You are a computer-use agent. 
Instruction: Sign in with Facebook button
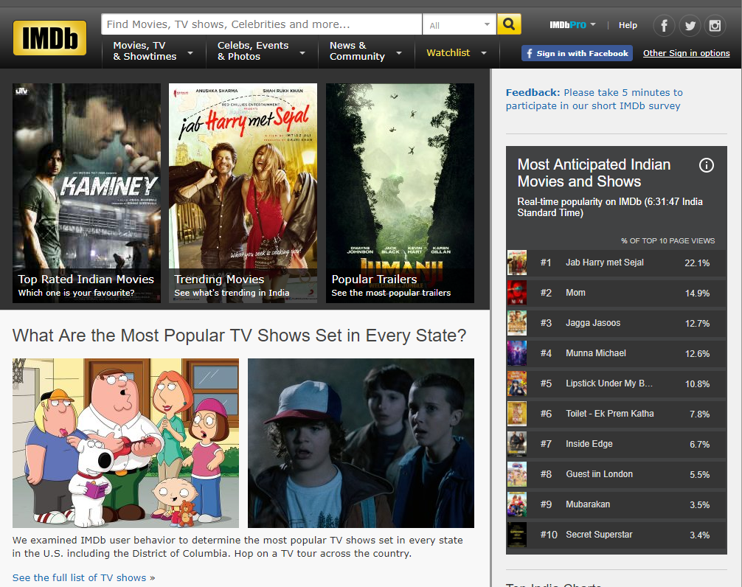pyautogui.click(x=577, y=53)
